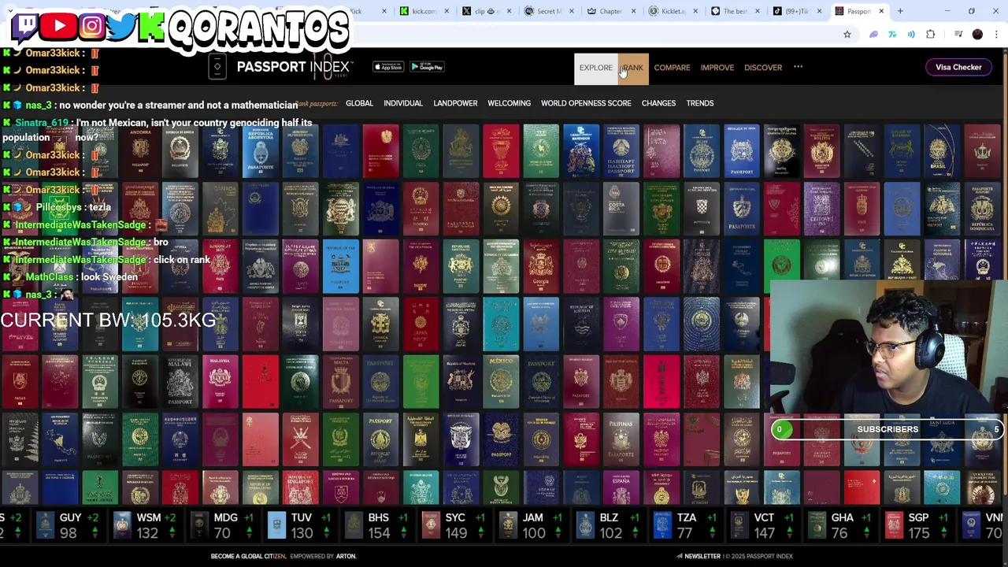Open the extension icon just right of the bookmark star
The width and height of the screenshot is (1008, 567).
tap(873, 35)
